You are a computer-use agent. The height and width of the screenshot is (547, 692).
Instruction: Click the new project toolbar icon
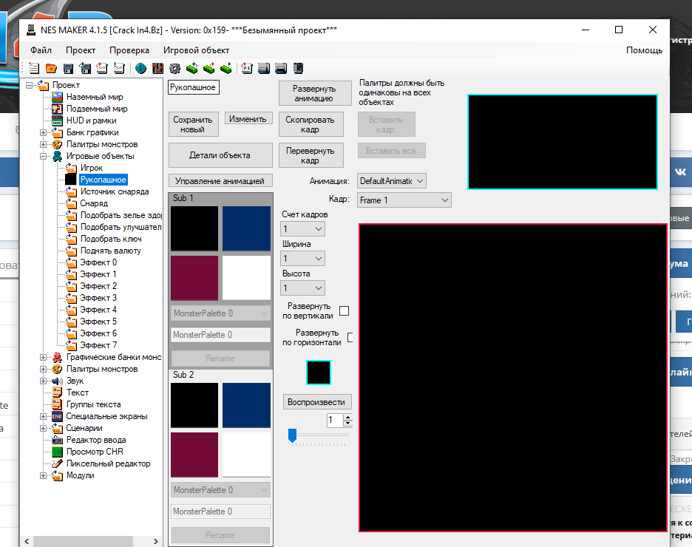pos(34,69)
